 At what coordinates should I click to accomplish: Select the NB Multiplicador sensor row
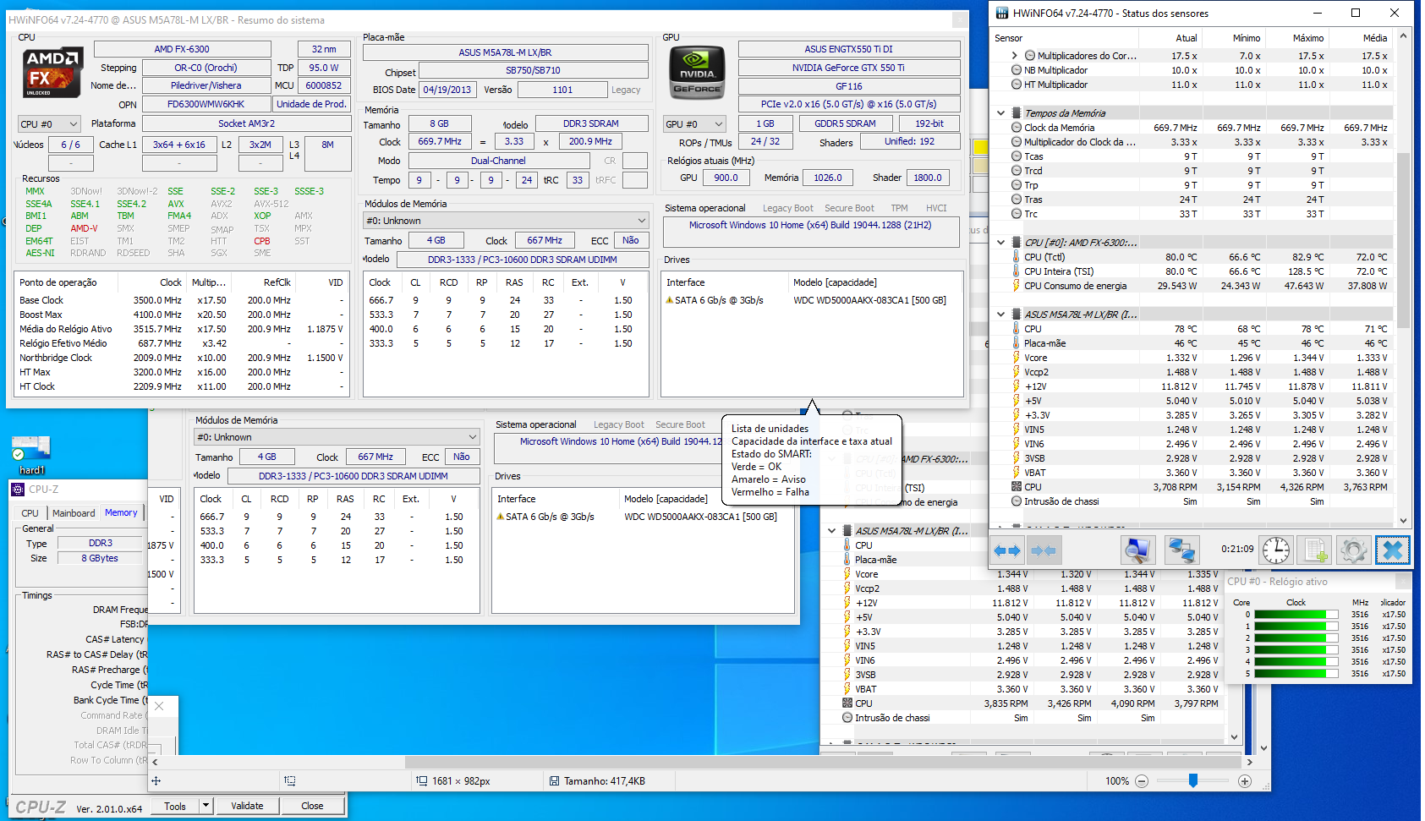click(x=1191, y=70)
